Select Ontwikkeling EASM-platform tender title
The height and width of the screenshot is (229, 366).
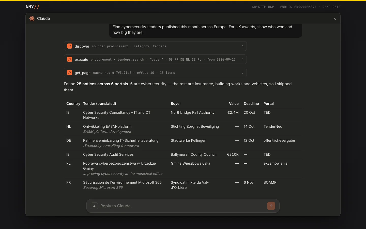[107, 126]
